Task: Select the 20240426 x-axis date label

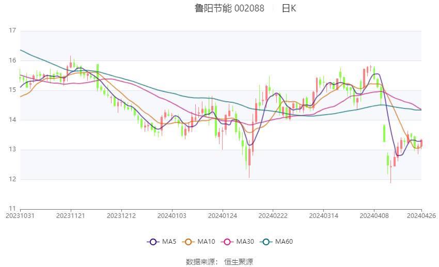Action: tap(421, 216)
